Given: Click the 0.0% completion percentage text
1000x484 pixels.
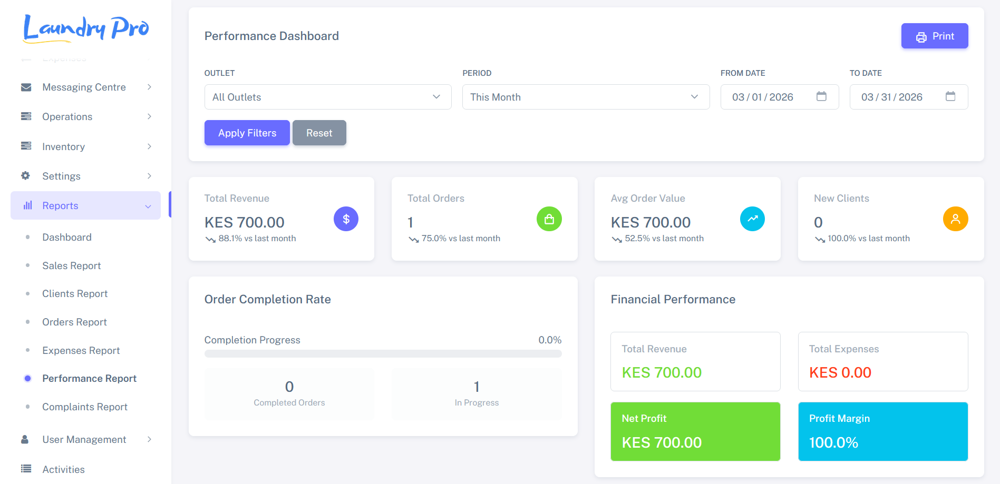Looking at the screenshot, I should (x=550, y=340).
